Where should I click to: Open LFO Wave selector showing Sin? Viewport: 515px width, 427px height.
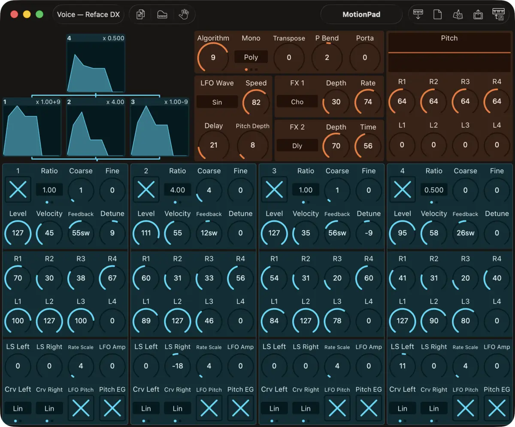click(217, 102)
